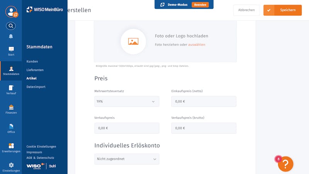Click 'Foto oder Logo hochladen' text
Screen dimensions: 309x174
(x=182, y=36)
